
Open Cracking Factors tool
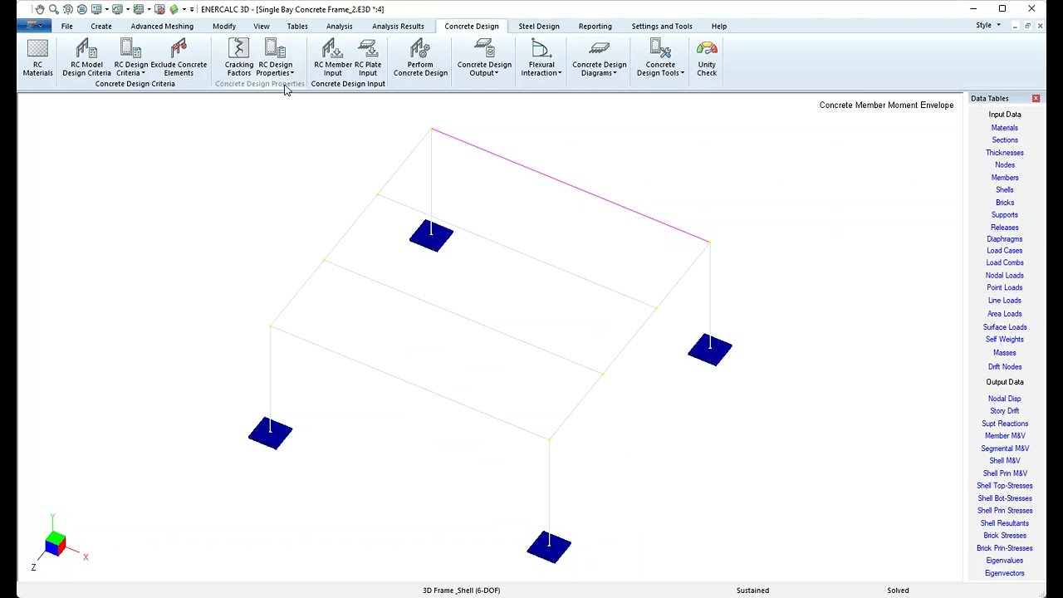(x=239, y=58)
